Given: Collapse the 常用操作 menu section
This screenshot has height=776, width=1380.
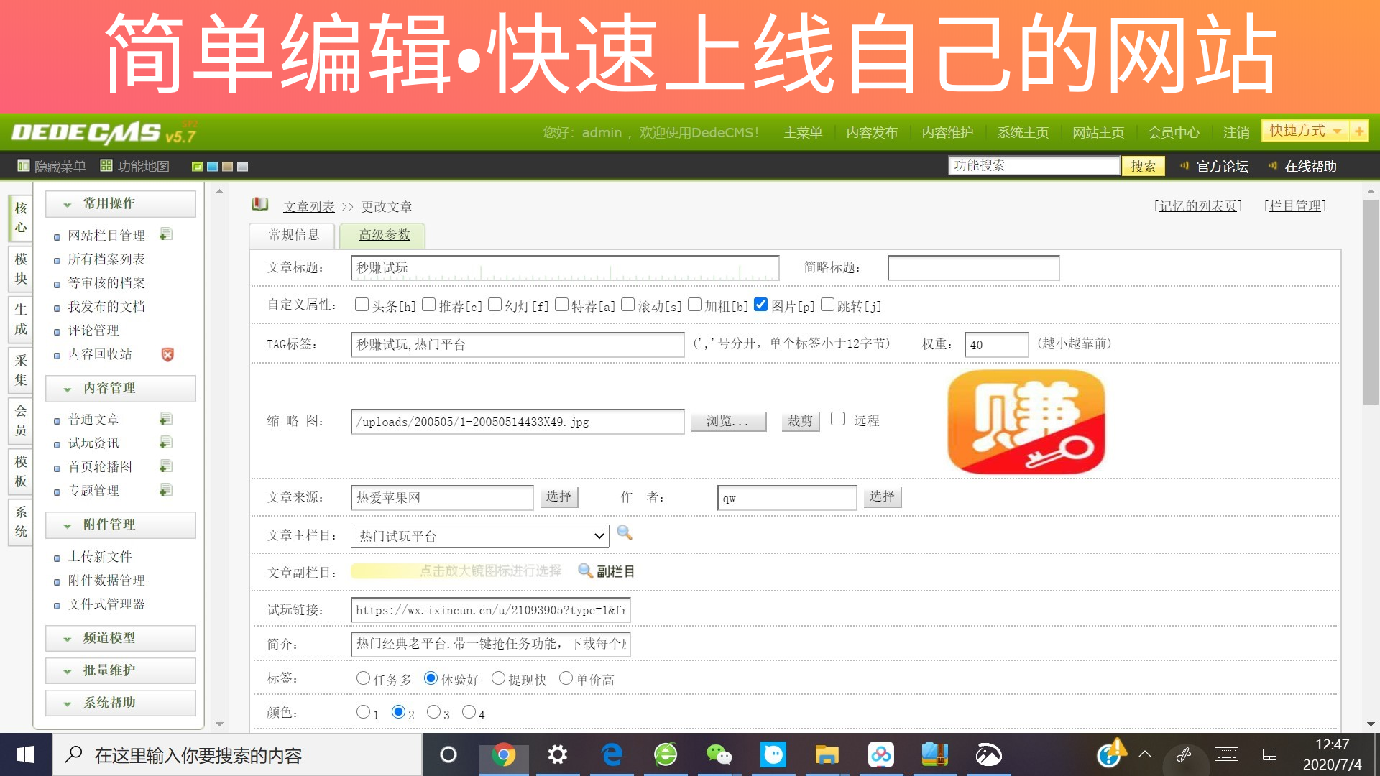Looking at the screenshot, I should pos(121,203).
